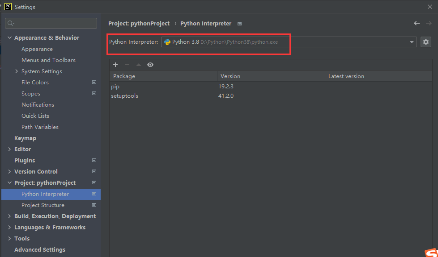Click the project icon next to Version Control
The image size is (438, 257).
click(94, 171)
